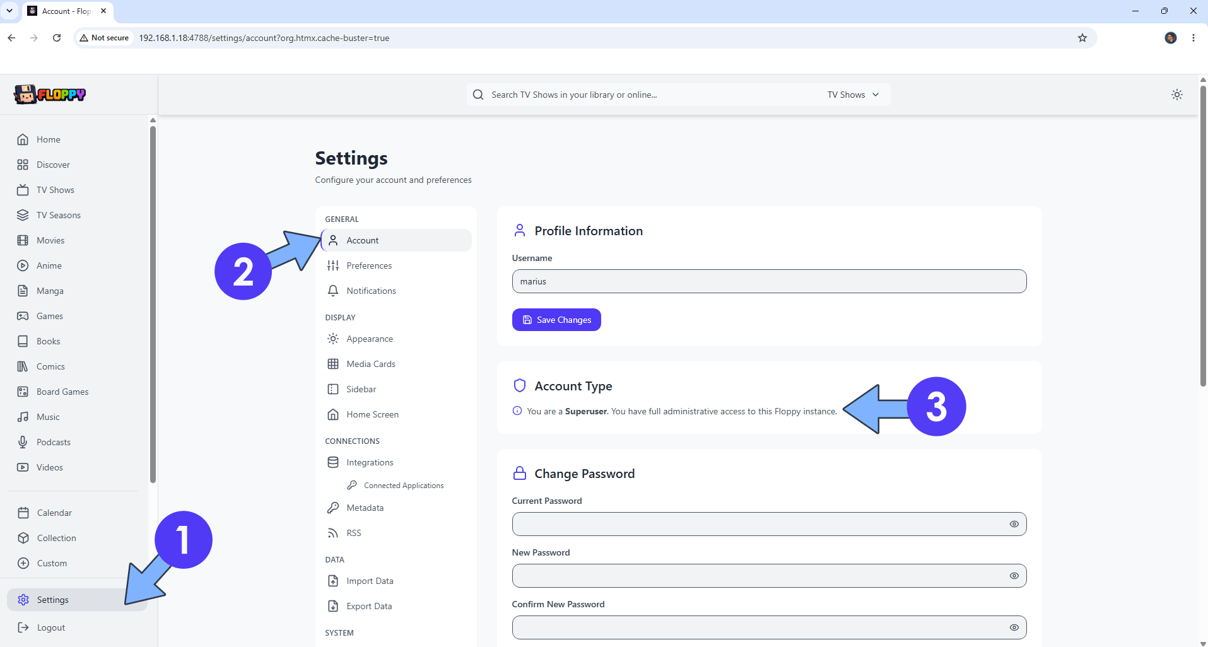Image resolution: width=1208 pixels, height=647 pixels.
Task: Open Custom plus-circle icon
Action: pyautogui.click(x=23, y=563)
